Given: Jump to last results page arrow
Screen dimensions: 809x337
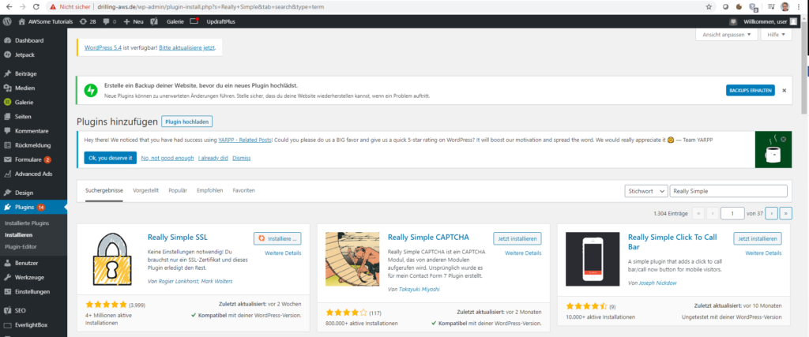Looking at the screenshot, I should tap(786, 213).
